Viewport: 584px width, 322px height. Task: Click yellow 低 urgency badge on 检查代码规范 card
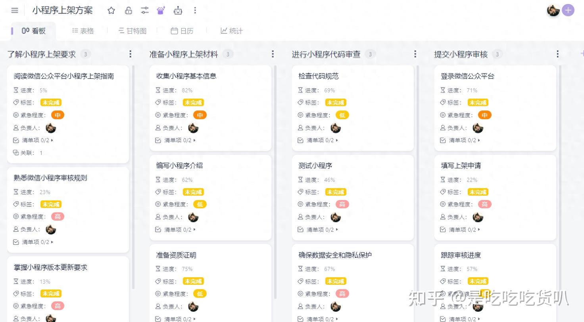pyautogui.click(x=342, y=115)
